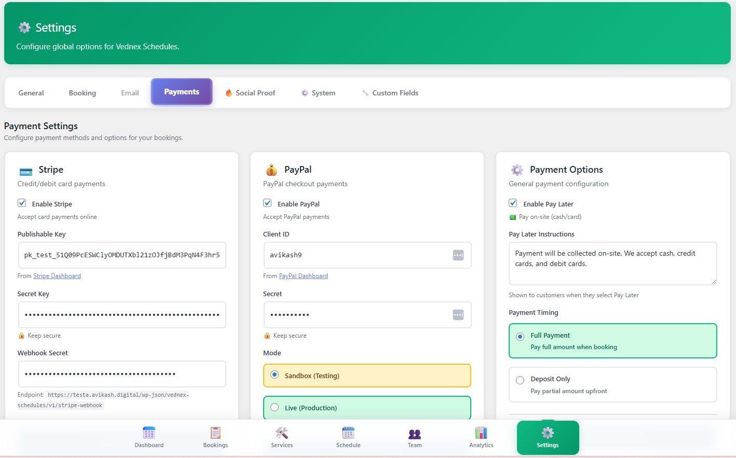Image resolution: width=736 pixels, height=458 pixels.
Task: Click the Settings gear in bottom nav
Action: click(548, 438)
